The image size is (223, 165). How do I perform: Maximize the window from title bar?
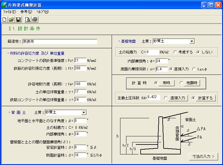click(x=211, y=5)
